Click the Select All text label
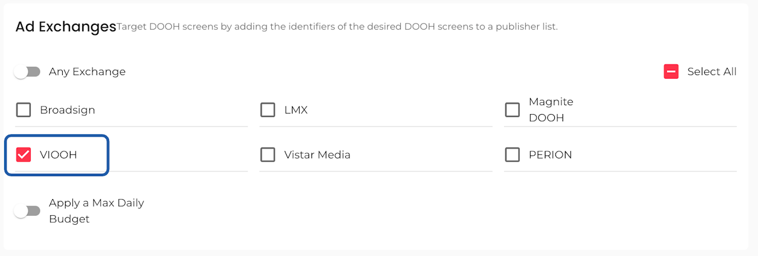This screenshot has width=758, height=256. (712, 72)
